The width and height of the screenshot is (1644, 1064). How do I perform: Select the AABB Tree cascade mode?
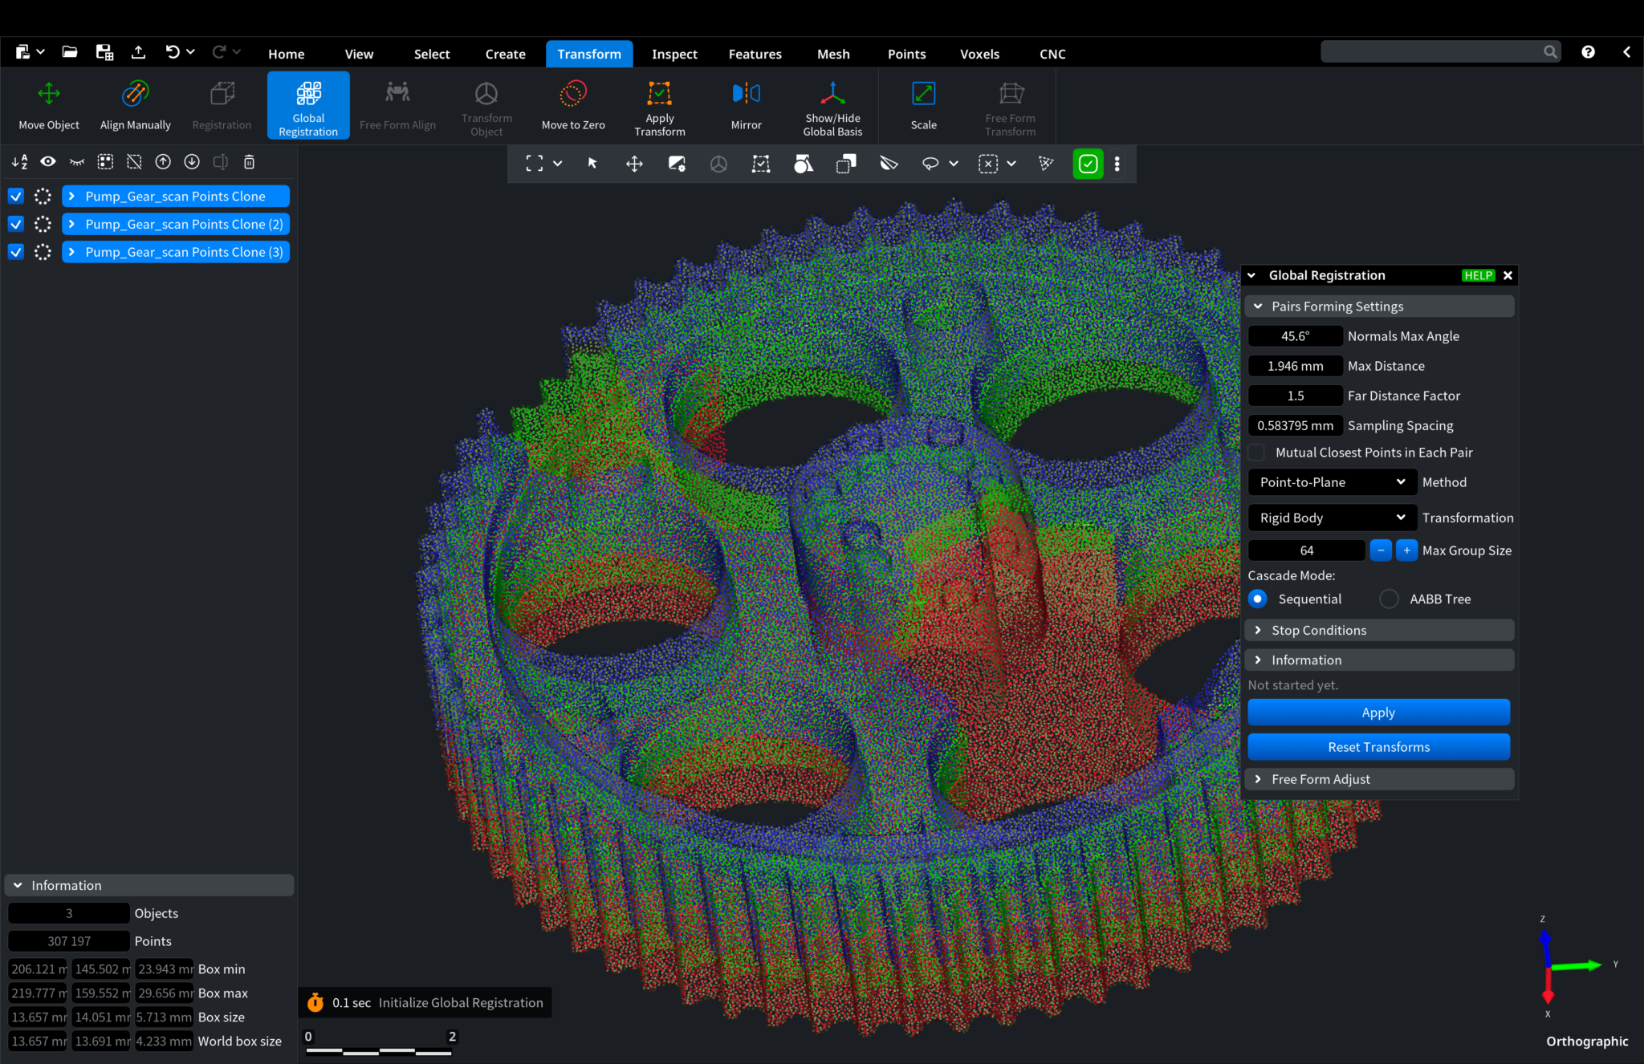click(1388, 599)
